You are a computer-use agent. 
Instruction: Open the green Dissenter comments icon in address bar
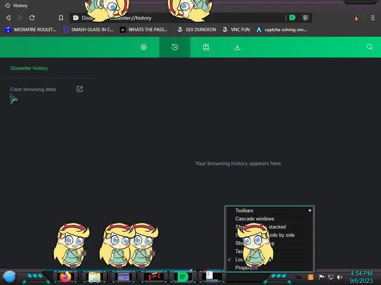click(x=292, y=17)
